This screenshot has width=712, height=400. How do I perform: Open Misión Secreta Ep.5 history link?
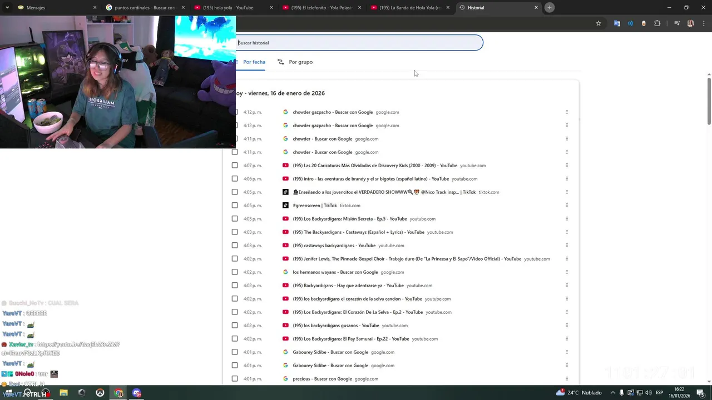[x=350, y=219]
